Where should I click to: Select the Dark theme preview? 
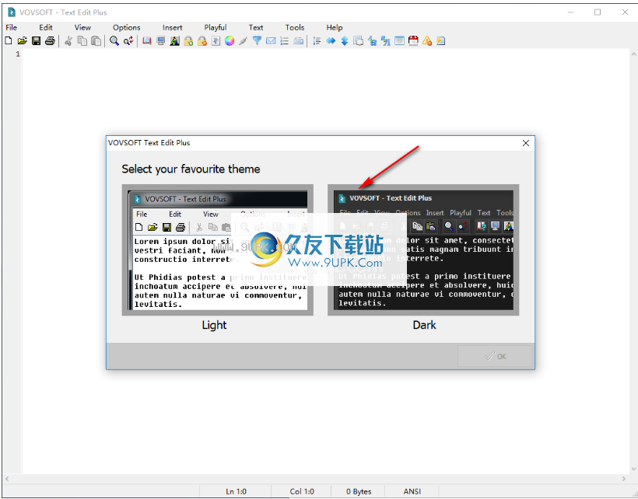coord(423,250)
